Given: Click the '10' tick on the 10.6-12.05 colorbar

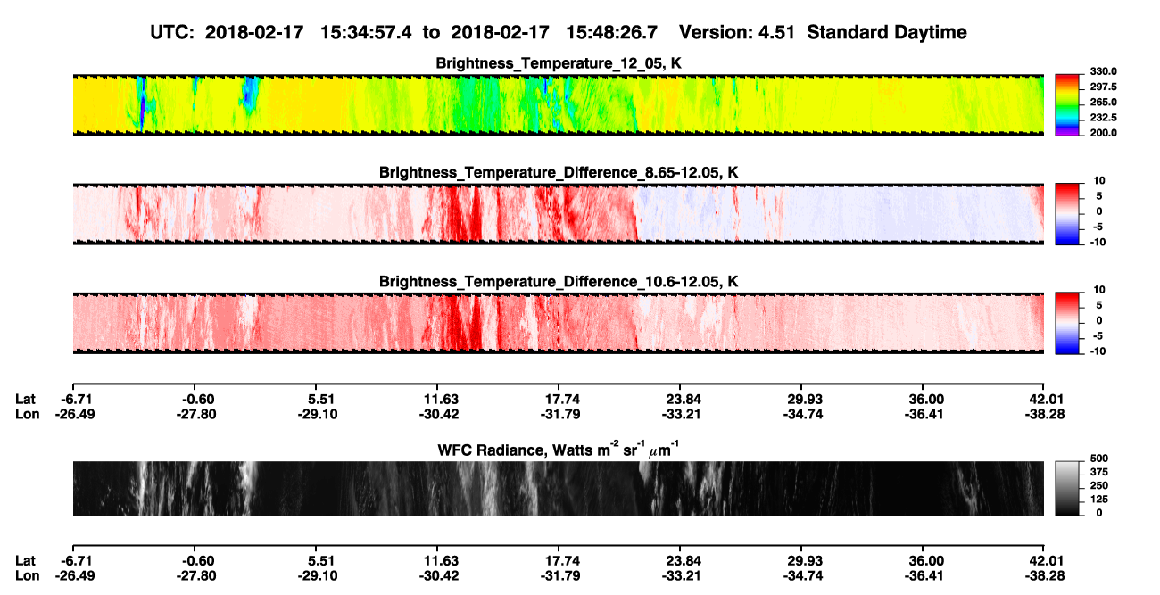Looking at the screenshot, I should click(1099, 290).
